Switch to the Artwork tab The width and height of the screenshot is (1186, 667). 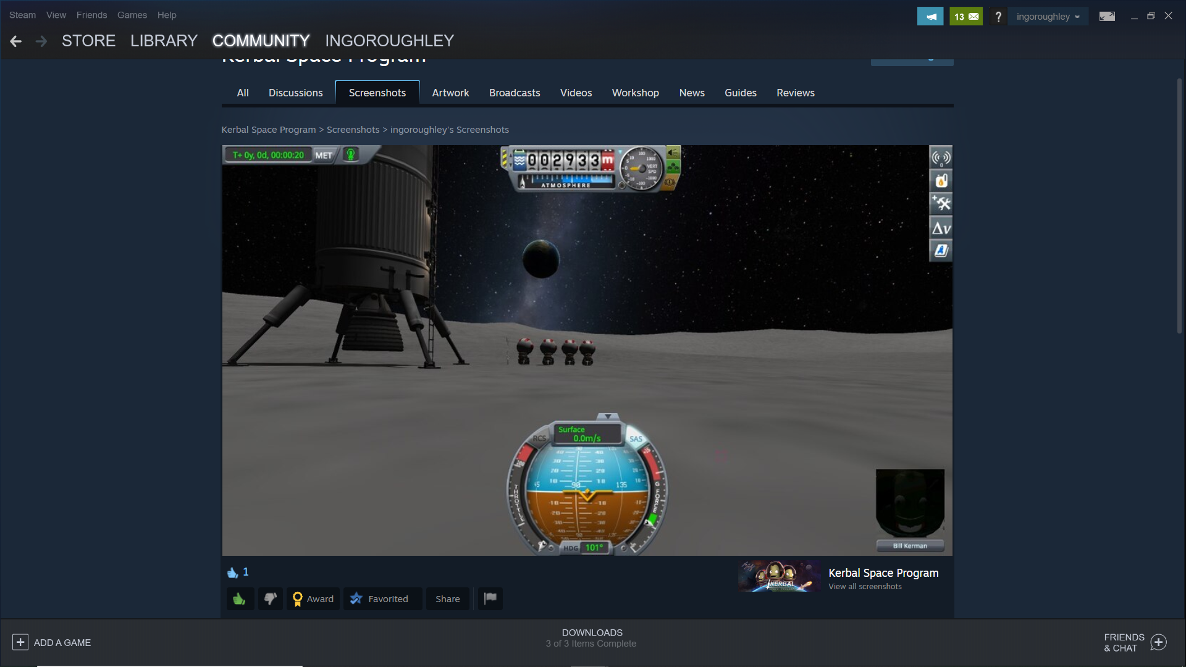click(x=451, y=93)
